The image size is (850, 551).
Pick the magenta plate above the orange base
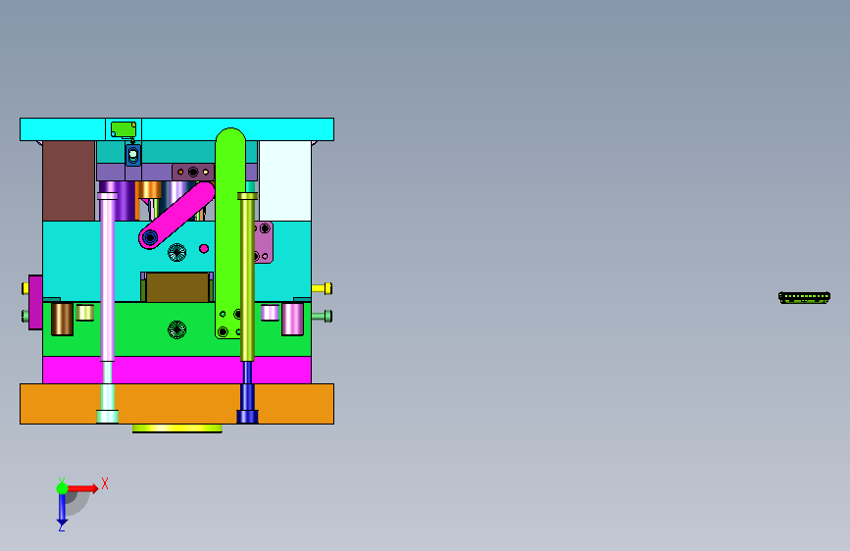[176, 370]
